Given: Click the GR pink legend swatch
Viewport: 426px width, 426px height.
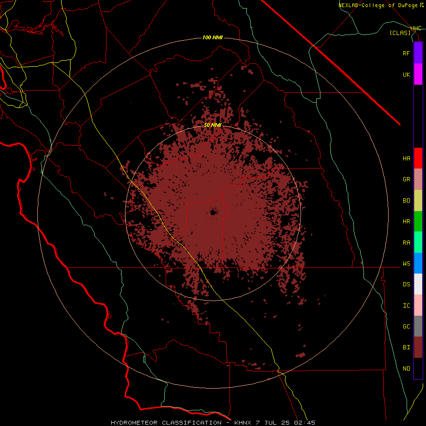Looking at the screenshot, I should pos(418,179).
